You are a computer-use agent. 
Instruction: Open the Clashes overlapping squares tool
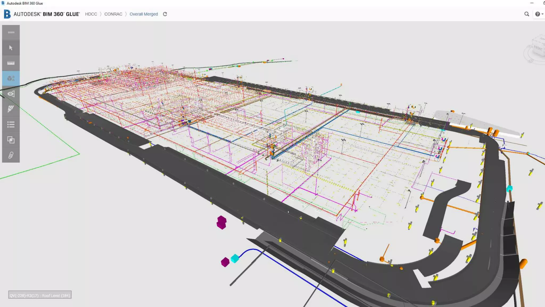[x=11, y=140]
